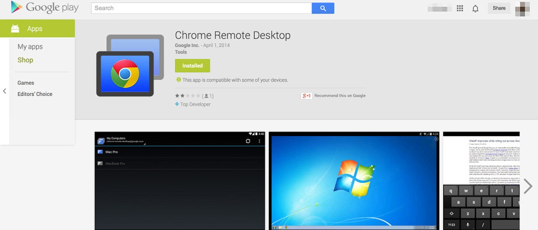Open Shop in the sidebar
Viewport: 538px width, 230px height.
pyautogui.click(x=25, y=60)
